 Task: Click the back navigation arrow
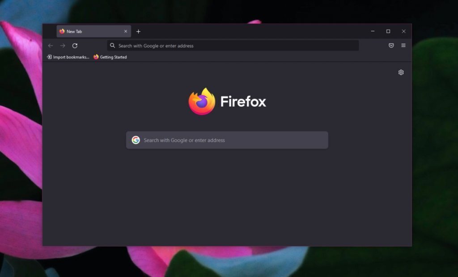[x=51, y=46]
